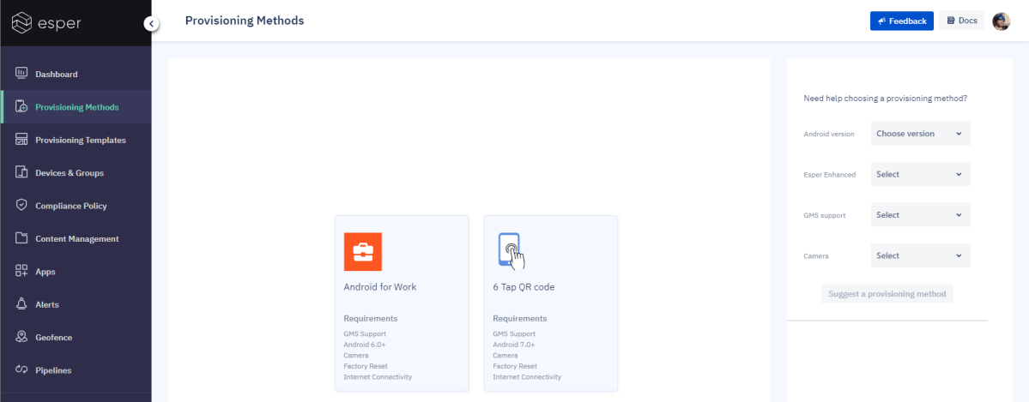
Task: Select the 6 Tap QR code card title
Action: coord(524,286)
